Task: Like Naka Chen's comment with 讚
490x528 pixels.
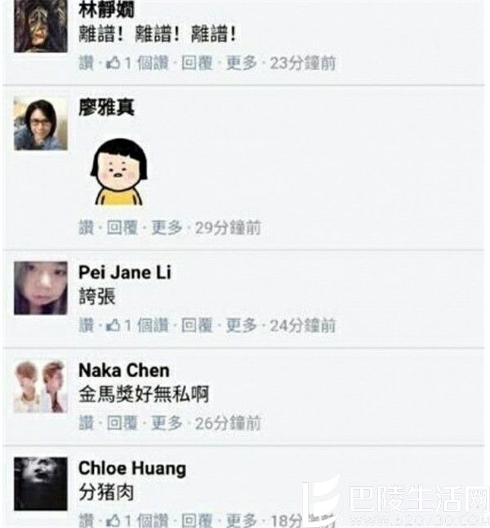Action: click(x=86, y=423)
